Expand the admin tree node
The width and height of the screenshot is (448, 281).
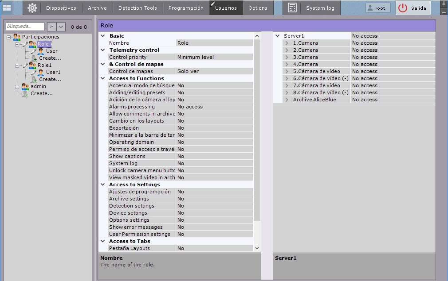[x=17, y=87]
